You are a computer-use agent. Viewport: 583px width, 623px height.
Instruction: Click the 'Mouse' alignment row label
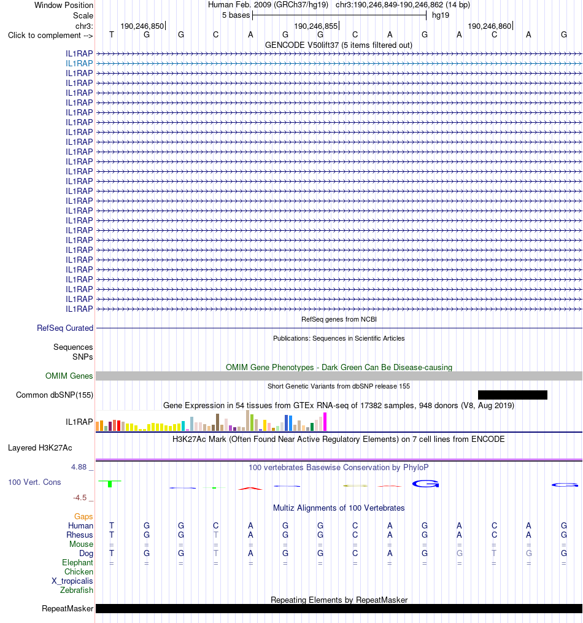(x=82, y=544)
